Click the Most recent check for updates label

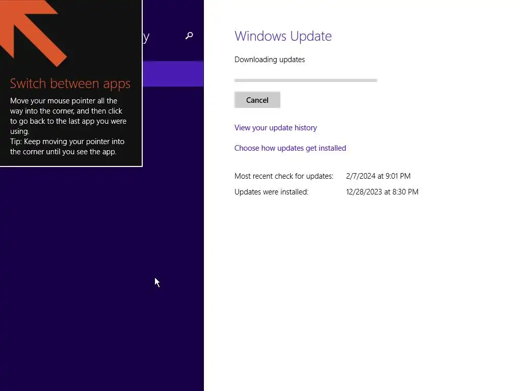[x=283, y=176]
